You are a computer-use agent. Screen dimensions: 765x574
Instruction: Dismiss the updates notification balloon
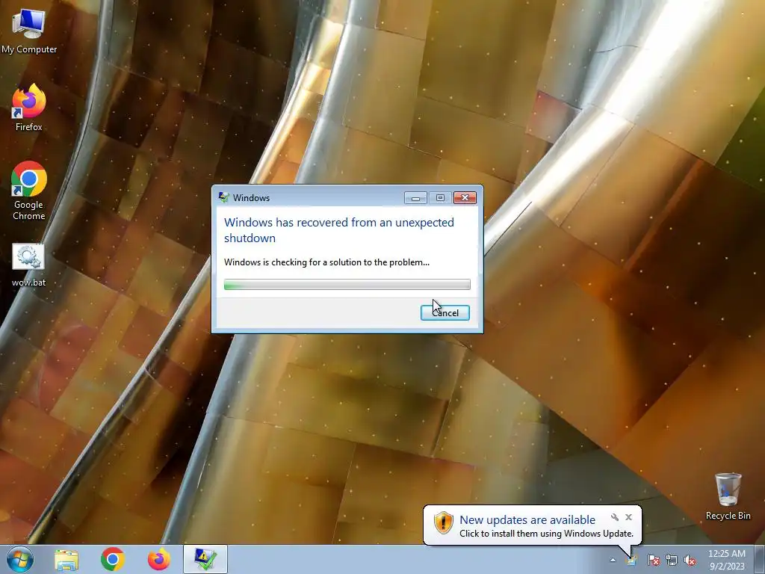(628, 517)
